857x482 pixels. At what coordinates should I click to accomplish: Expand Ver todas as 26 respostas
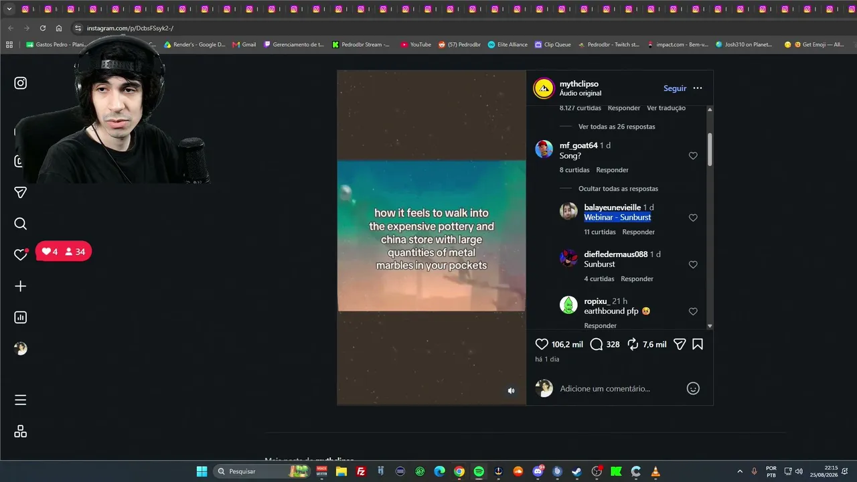[617, 127]
